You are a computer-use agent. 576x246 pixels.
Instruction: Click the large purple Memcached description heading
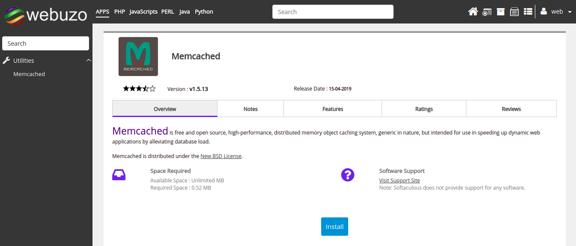point(140,130)
